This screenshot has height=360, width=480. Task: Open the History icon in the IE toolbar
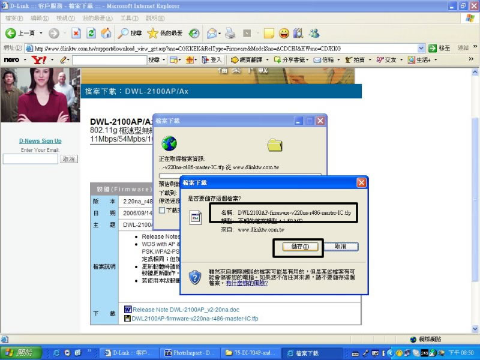coord(194,33)
